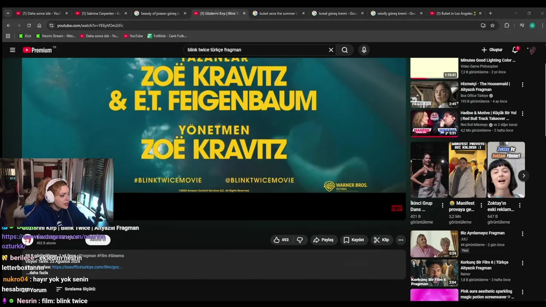This screenshot has height=307, width=546.
Task: Create a clip with Klip button
Action: [x=381, y=240]
